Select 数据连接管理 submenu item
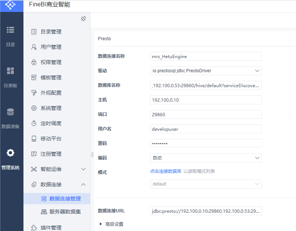Screen dimensions: 296x231 click(57, 199)
